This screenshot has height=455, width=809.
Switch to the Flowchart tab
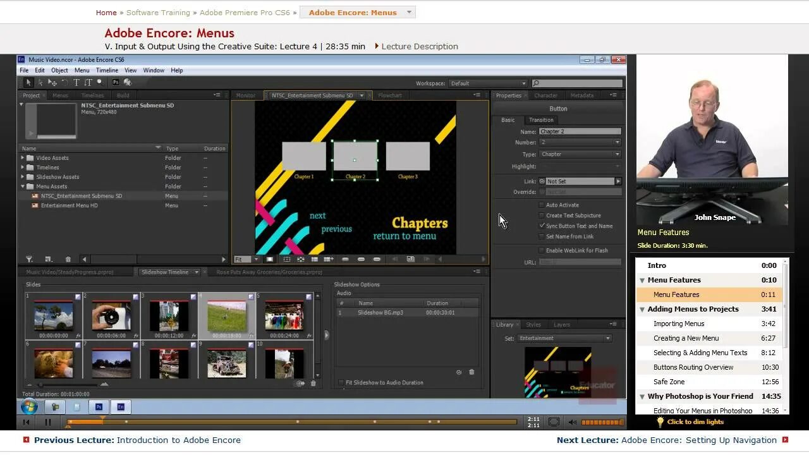pyautogui.click(x=390, y=95)
